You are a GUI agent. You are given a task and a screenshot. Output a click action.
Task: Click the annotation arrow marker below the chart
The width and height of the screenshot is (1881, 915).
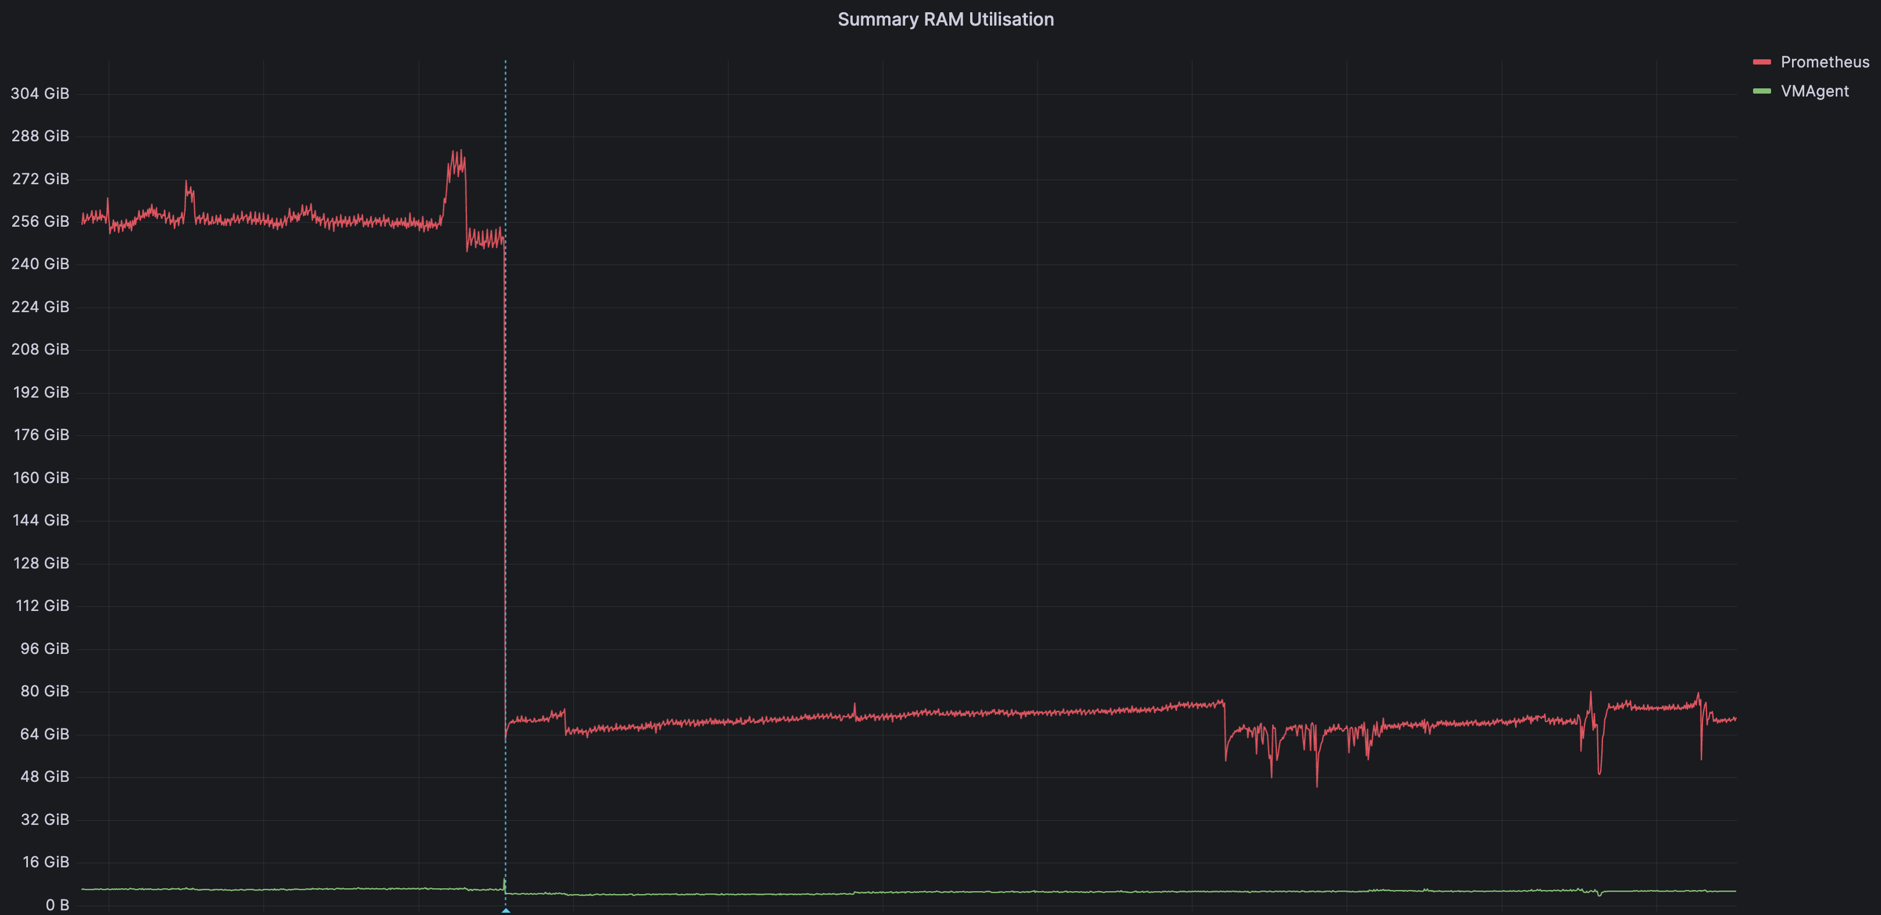(505, 910)
